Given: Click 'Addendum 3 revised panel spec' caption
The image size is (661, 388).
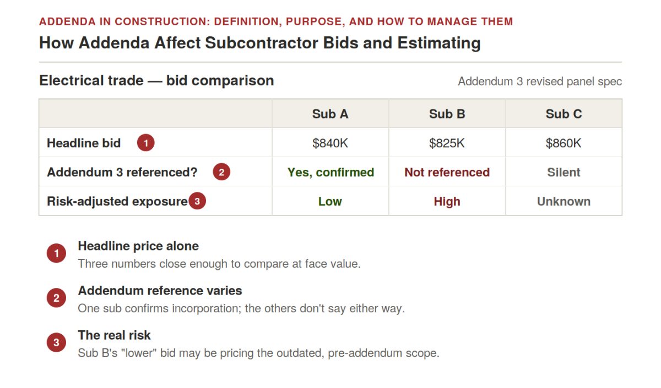Looking at the screenshot, I should tap(540, 81).
